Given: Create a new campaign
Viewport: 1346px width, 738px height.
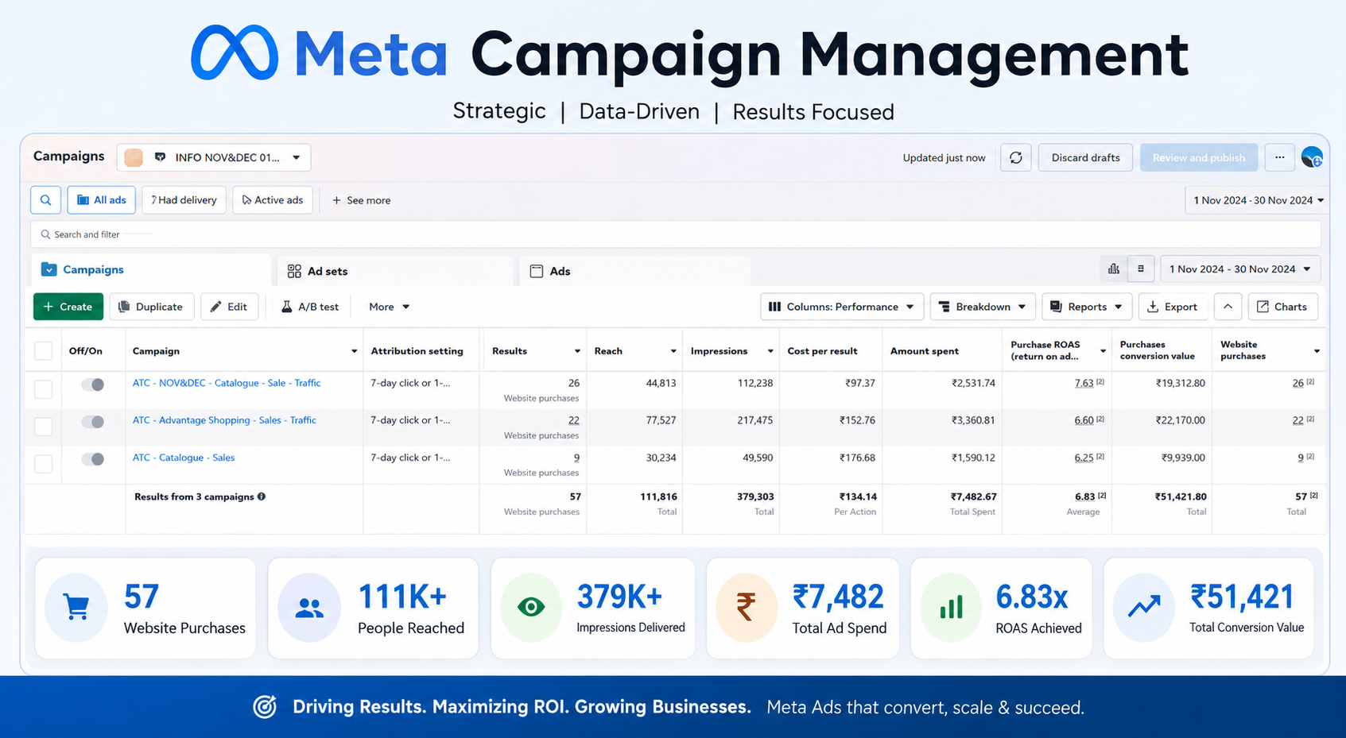Looking at the screenshot, I should pos(68,307).
